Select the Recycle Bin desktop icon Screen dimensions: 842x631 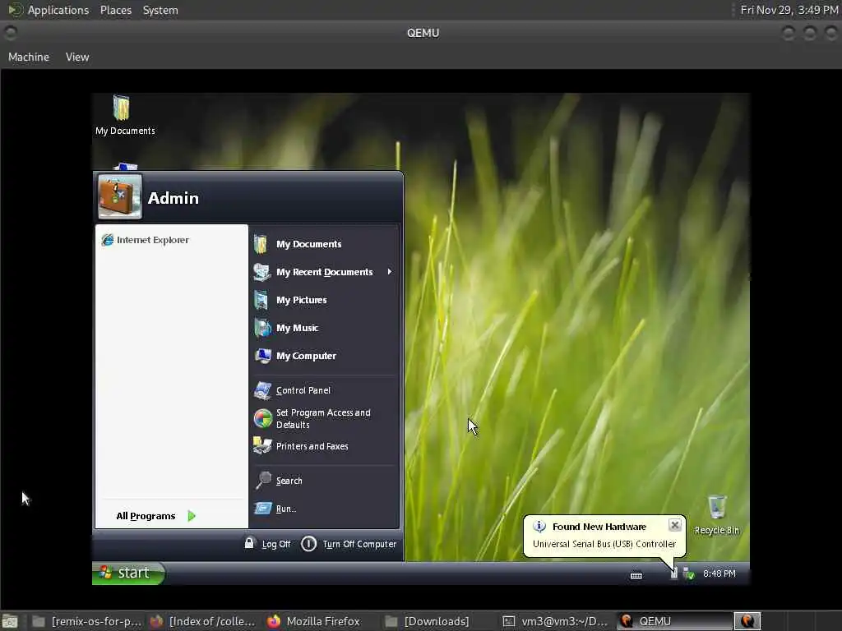(x=717, y=515)
